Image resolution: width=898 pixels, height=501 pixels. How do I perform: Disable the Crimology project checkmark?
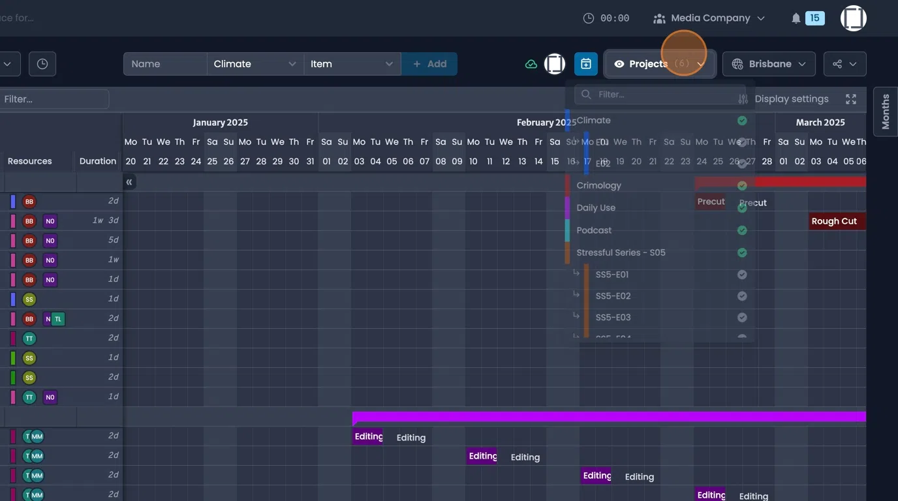[x=742, y=185]
